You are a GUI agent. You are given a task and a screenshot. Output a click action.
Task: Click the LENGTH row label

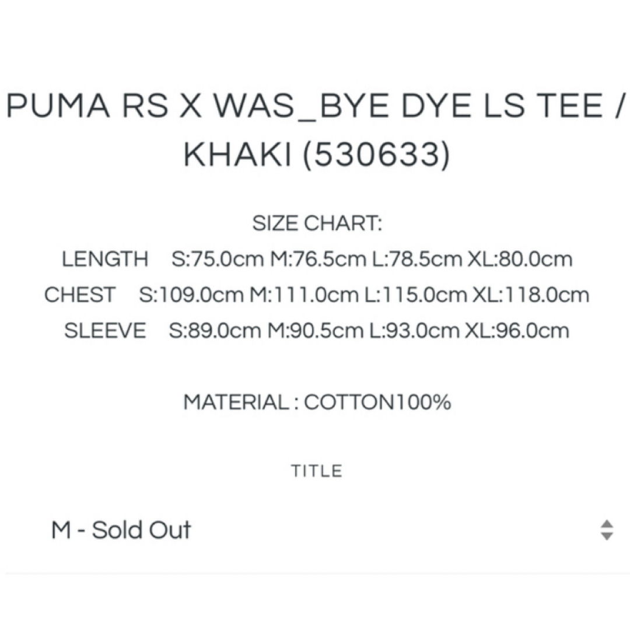click(105, 259)
